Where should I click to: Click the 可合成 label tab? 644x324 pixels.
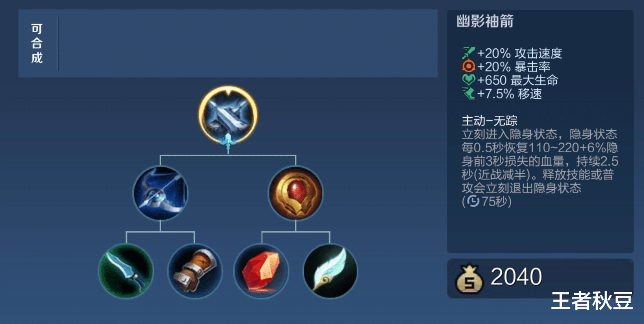click(x=37, y=43)
